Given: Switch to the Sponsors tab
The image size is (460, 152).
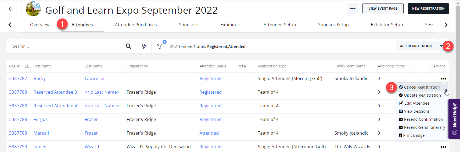Looking at the screenshot, I should [x=188, y=25].
